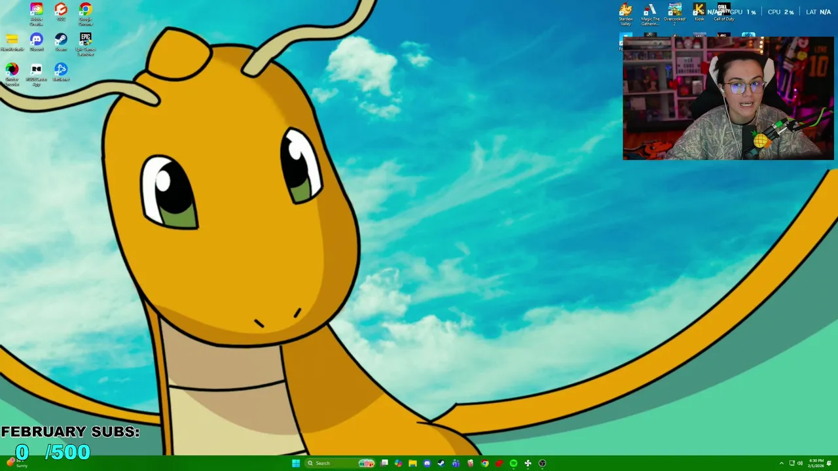Screen dimensions: 838x471
Task: Open Spotify from the taskbar
Action: click(x=513, y=463)
